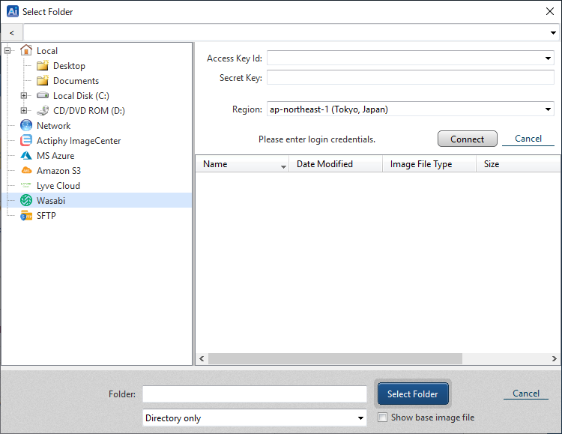
Task: Open the Directory only filter dropdown
Action: (360, 418)
